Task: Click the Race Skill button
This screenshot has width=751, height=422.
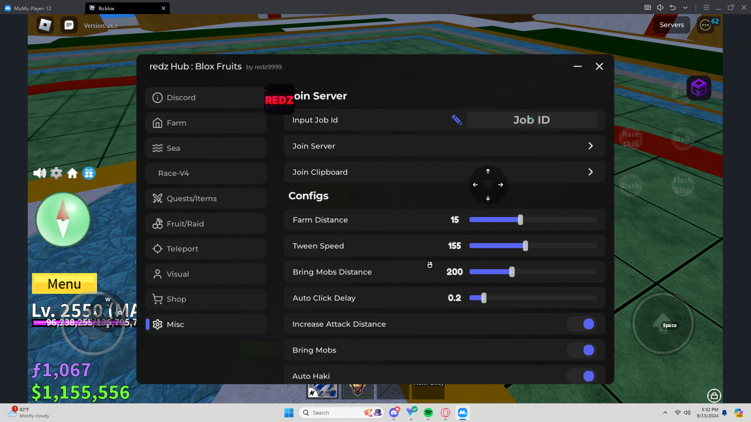Action: (631, 139)
